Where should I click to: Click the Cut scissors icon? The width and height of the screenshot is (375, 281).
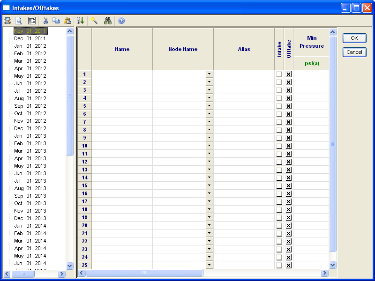point(45,21)
